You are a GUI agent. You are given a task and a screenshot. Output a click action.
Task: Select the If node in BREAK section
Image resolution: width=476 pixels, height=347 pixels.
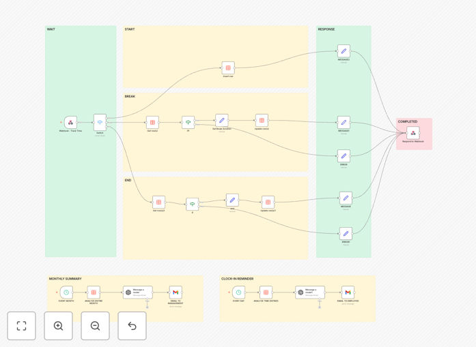coord(188,123)
